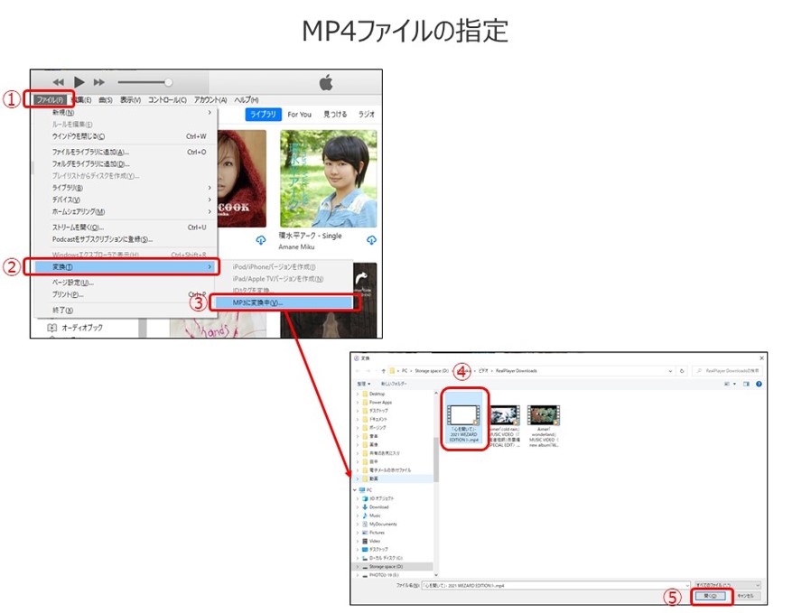Open the ヘルプ(H) menu
Image resolution: width=811 pixels, height=613 pixels.
click(247, 99)
